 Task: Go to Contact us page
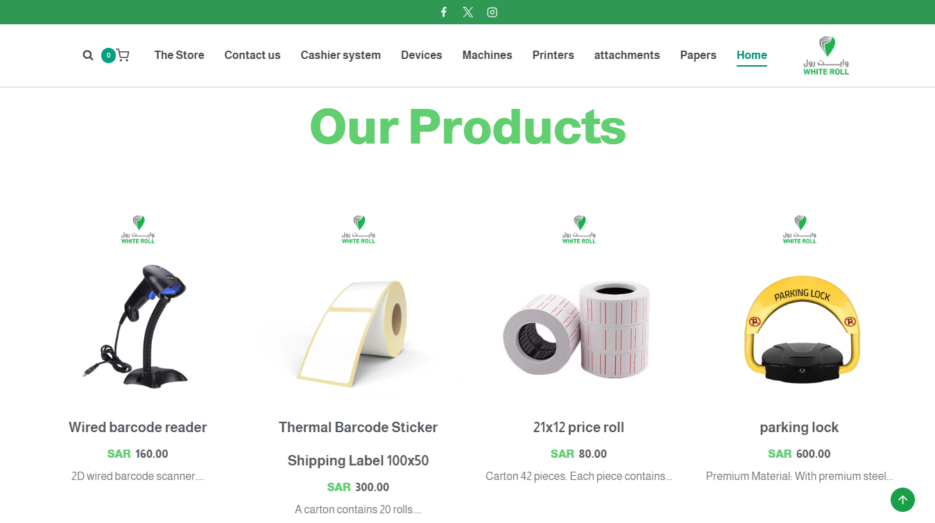point(252,55)
